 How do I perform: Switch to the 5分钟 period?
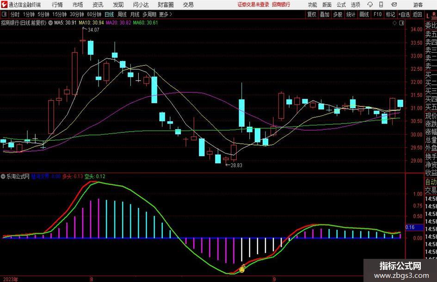point(43,14)
